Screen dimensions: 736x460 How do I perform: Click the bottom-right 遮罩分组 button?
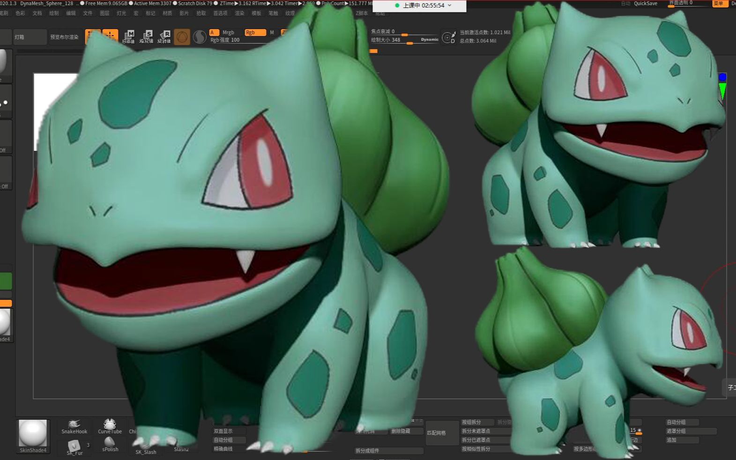[x=691, y=431]
